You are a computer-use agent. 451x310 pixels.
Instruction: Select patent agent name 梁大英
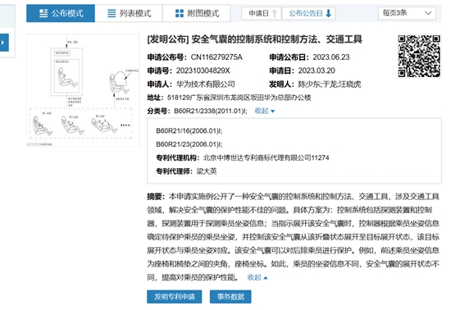click(207, 171)
